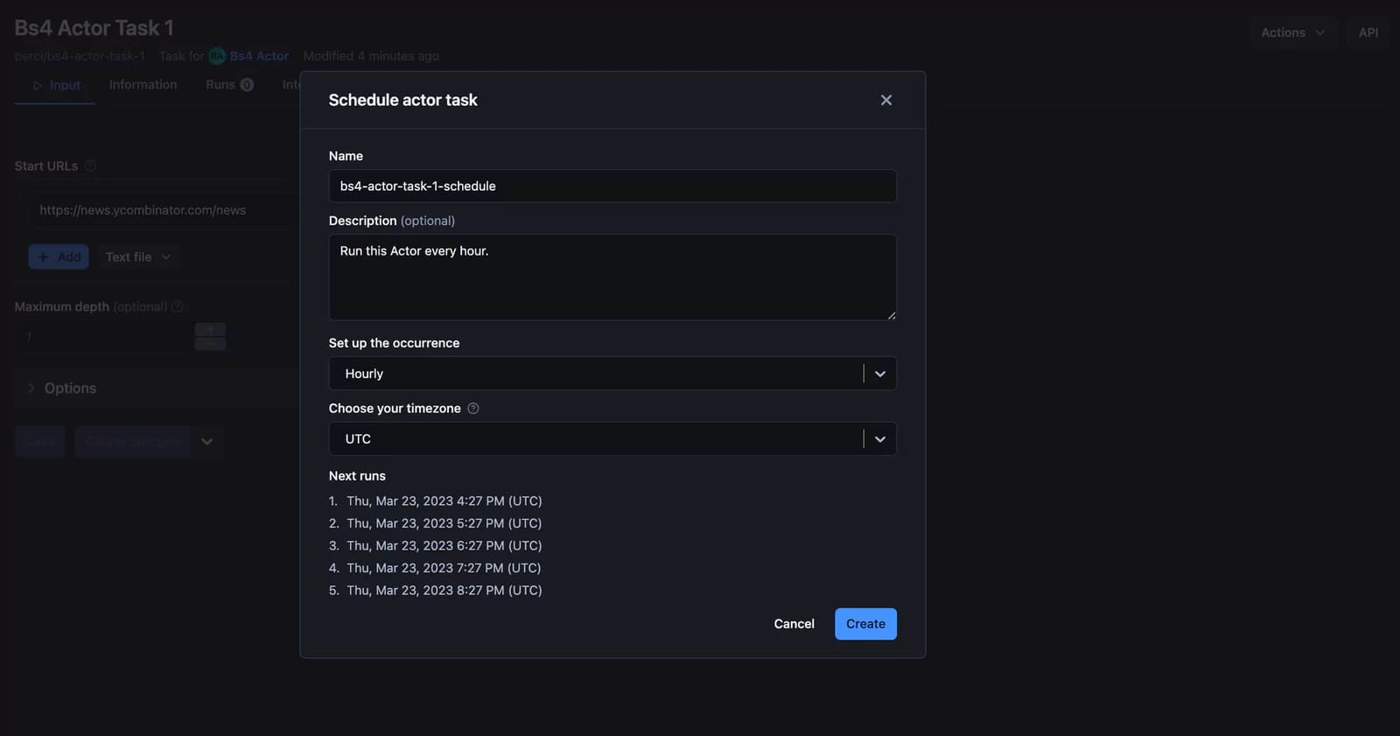Expand the Options section
1400x736 pixels.
point(70,388)
